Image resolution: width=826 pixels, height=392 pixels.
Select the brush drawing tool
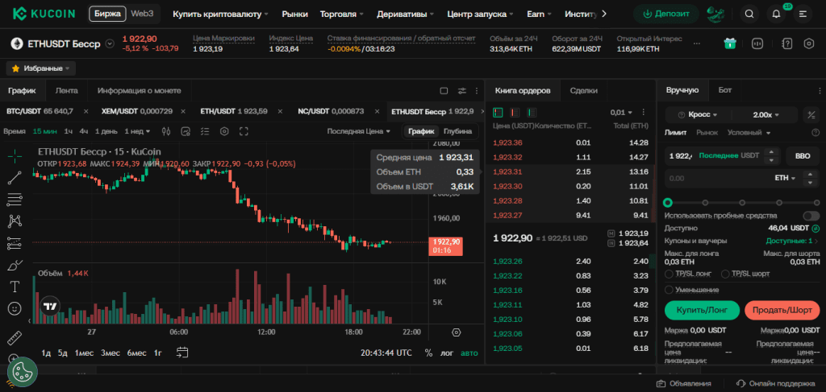pyautogui.click(x=15, y=266)
